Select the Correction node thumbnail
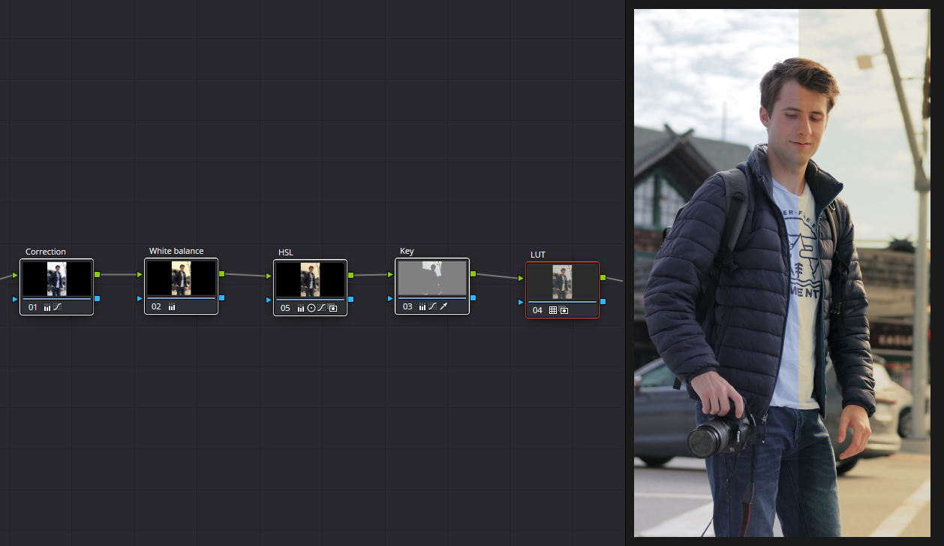The image size is (944, 546). coord(56,279)
